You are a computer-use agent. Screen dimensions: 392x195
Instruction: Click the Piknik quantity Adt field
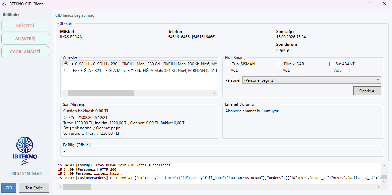(297, 70)
